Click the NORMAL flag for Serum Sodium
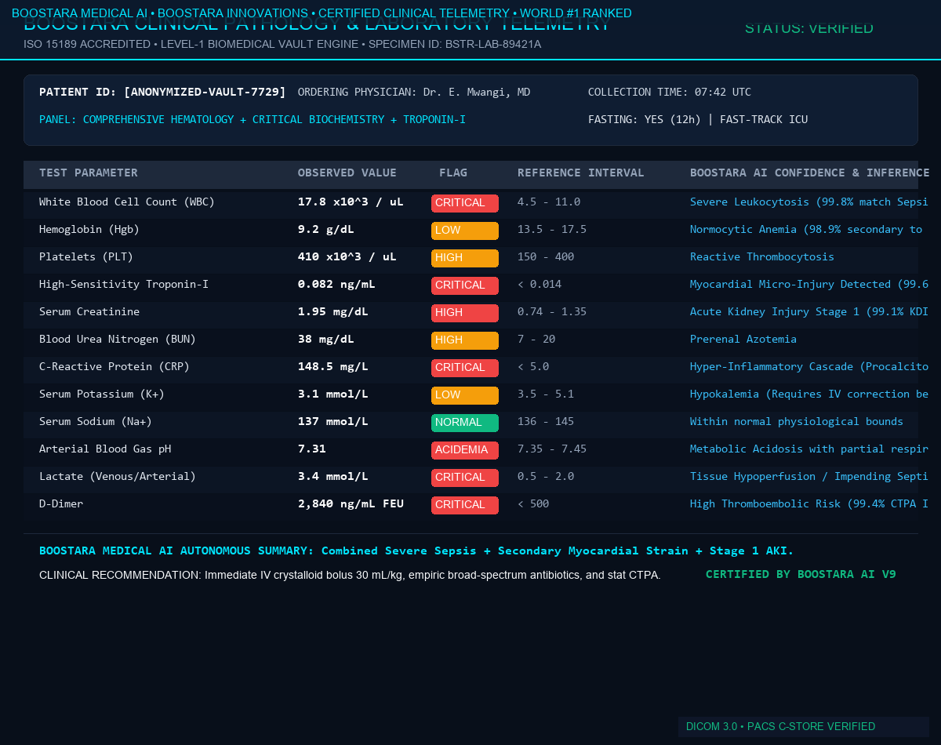Image resolution: width=941 pixels, height=745 pixels. pyautogui.click(x=465, y=423)
